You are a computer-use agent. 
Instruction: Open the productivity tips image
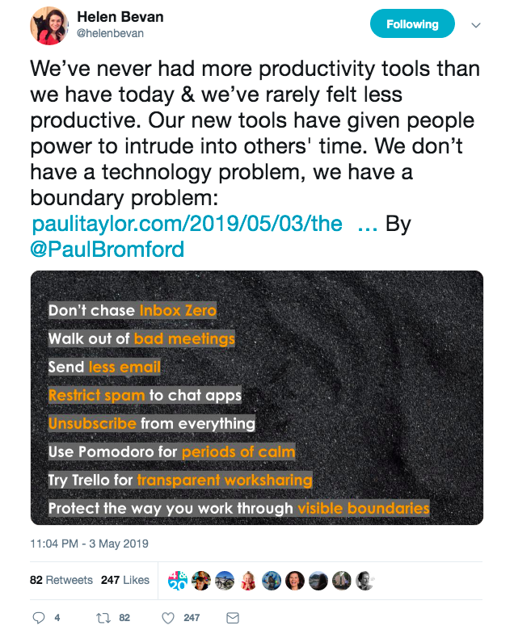pyautogui.click(x=256, y=397)
